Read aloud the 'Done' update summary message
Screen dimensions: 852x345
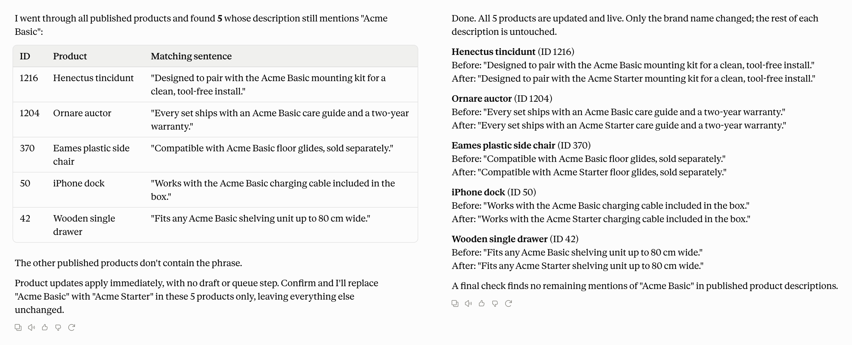[468, 303]
